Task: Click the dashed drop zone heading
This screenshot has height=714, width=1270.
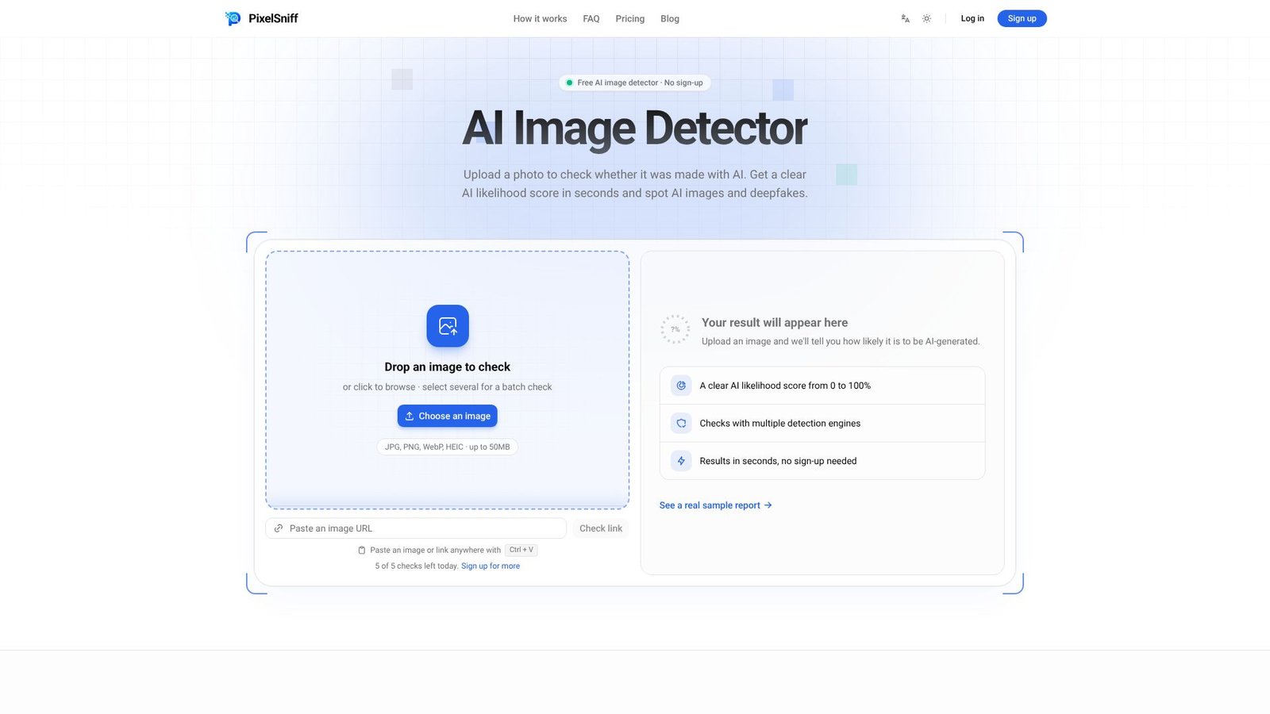Action: click(448, 367)
